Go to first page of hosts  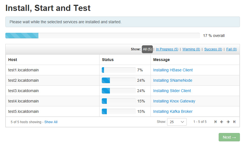pos(215,122)
